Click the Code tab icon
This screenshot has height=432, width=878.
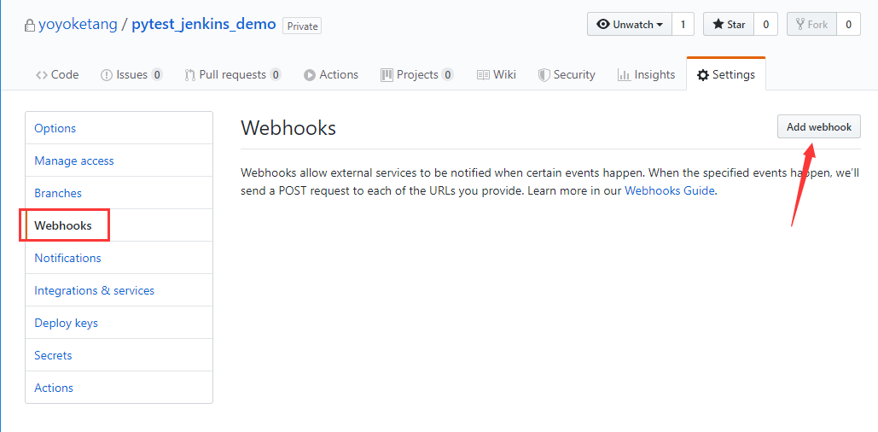[42, 75]
